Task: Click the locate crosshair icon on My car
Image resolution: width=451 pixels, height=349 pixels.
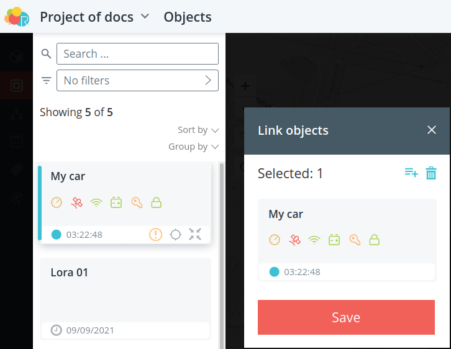Action: coord(175,235)
